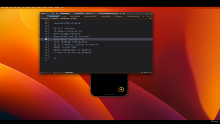This screenshot has width=220, height=124.
Task: Click project name in the jump bar
Action: pyautogui.click(x=44, y=18)
